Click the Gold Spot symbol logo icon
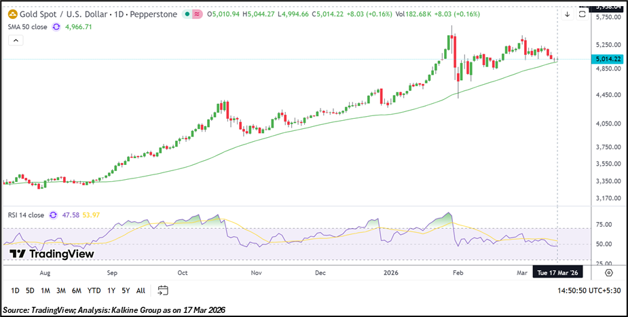 click(x=12, y=14)
